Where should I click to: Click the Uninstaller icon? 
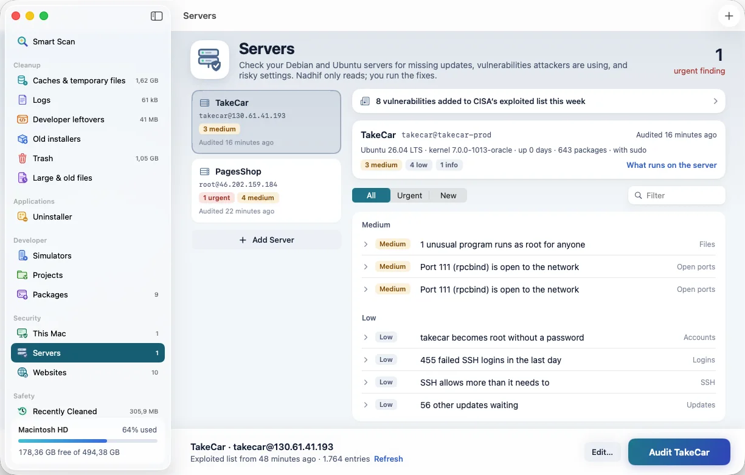[x=23, y=217]
